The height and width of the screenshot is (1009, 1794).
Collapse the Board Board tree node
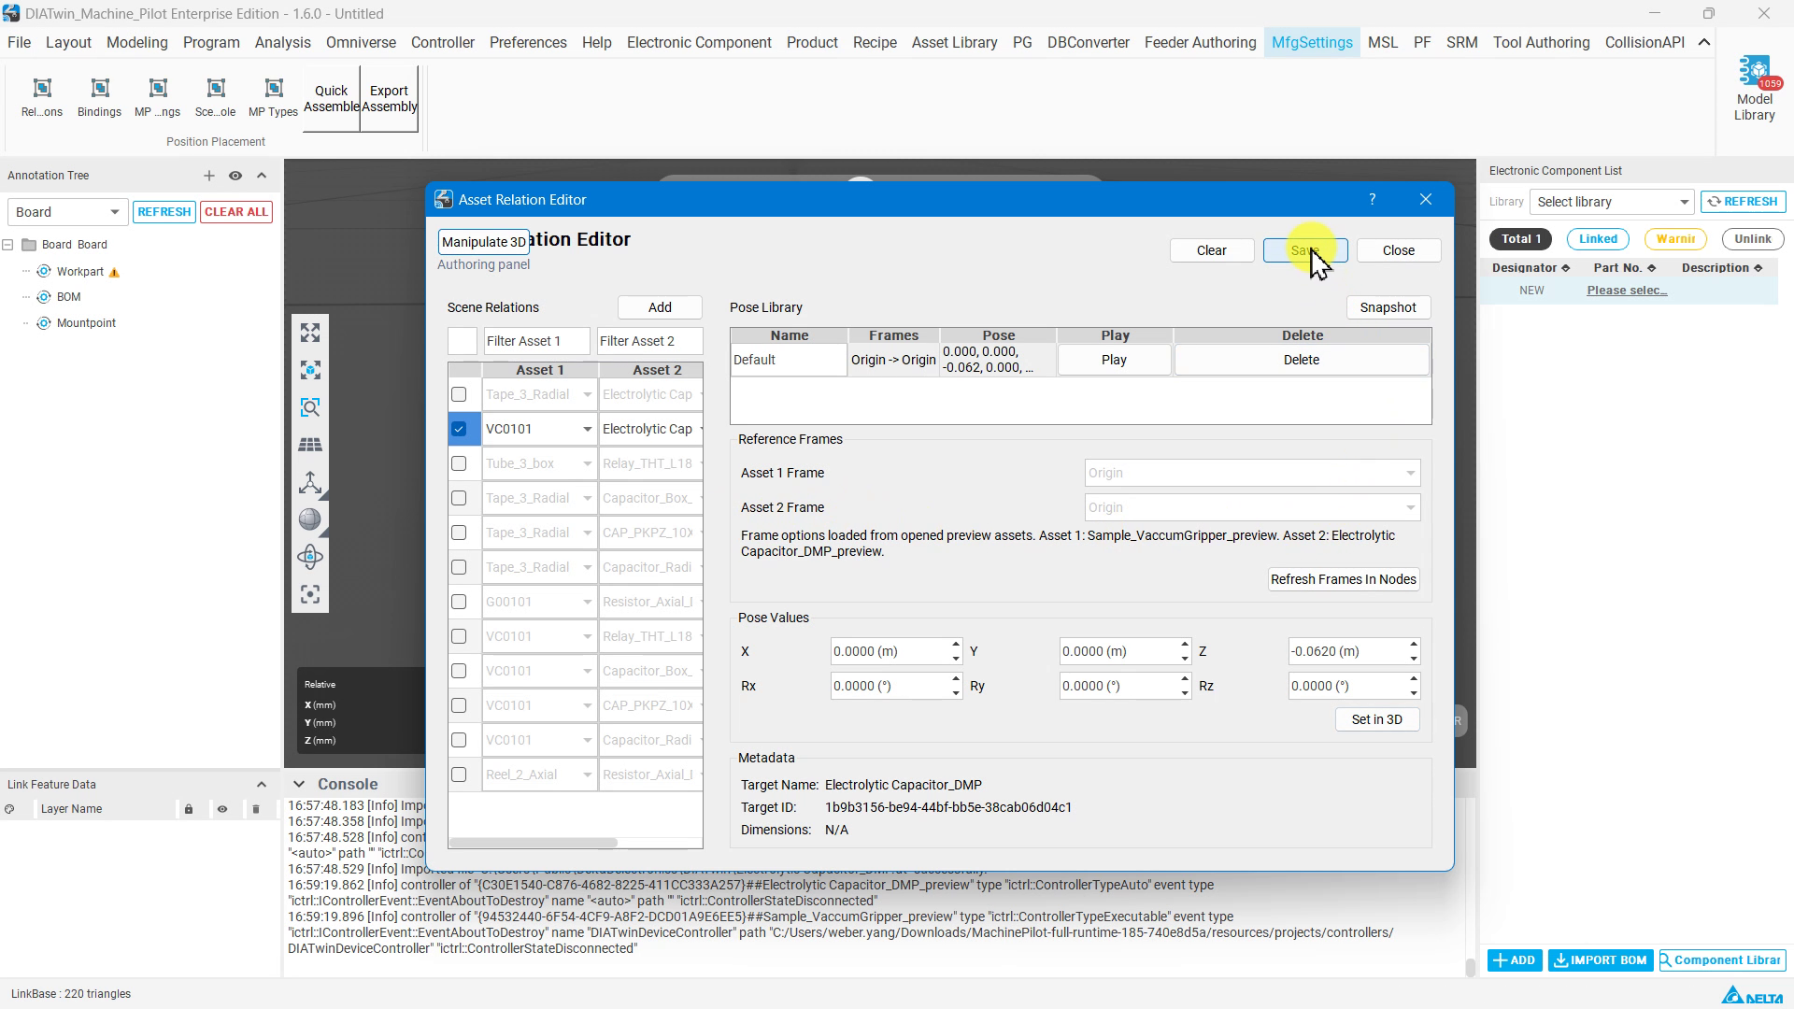click(x=7, y=245)
